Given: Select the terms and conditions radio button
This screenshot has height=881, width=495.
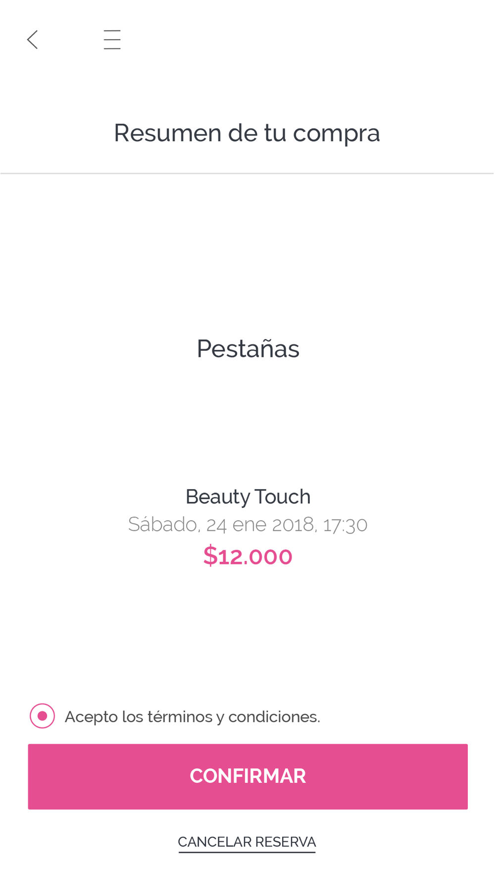Looking at the screenshot, I should click(x=43, y=716).
